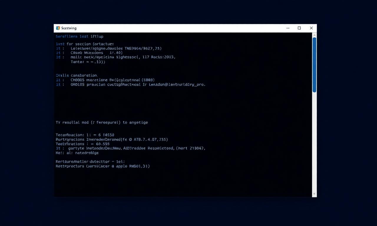Screen dimensions: 377x226
Task: Click the scroll-down arrow at scrollbar bottom
Action: (x=314, y=194)
